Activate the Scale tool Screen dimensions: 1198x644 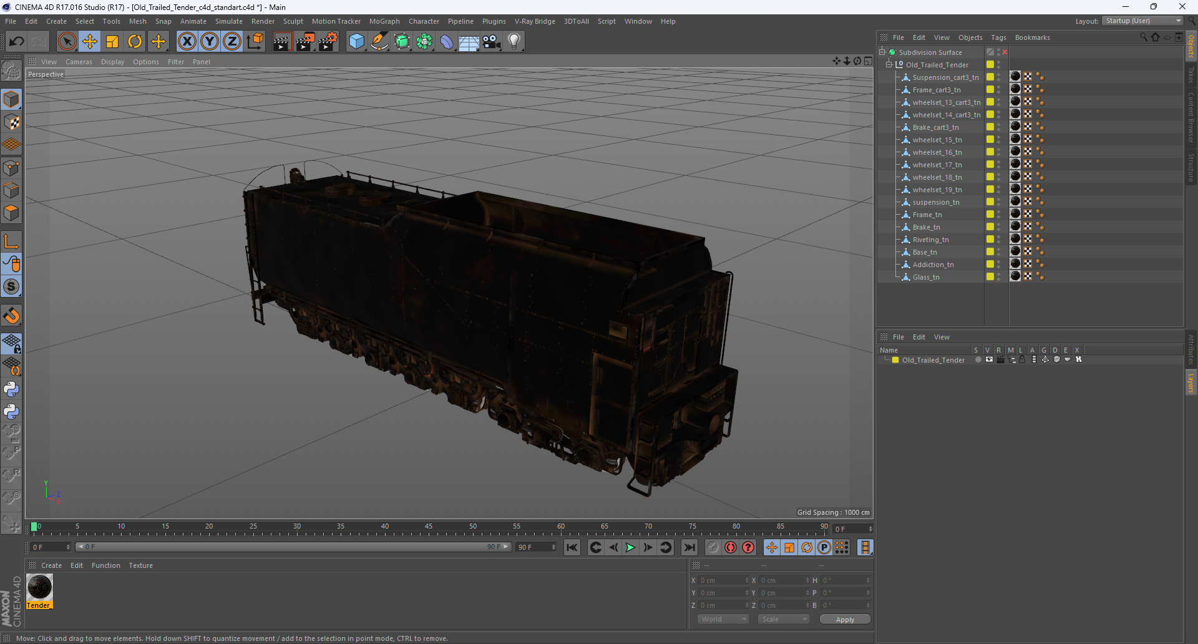pos(112,41)
